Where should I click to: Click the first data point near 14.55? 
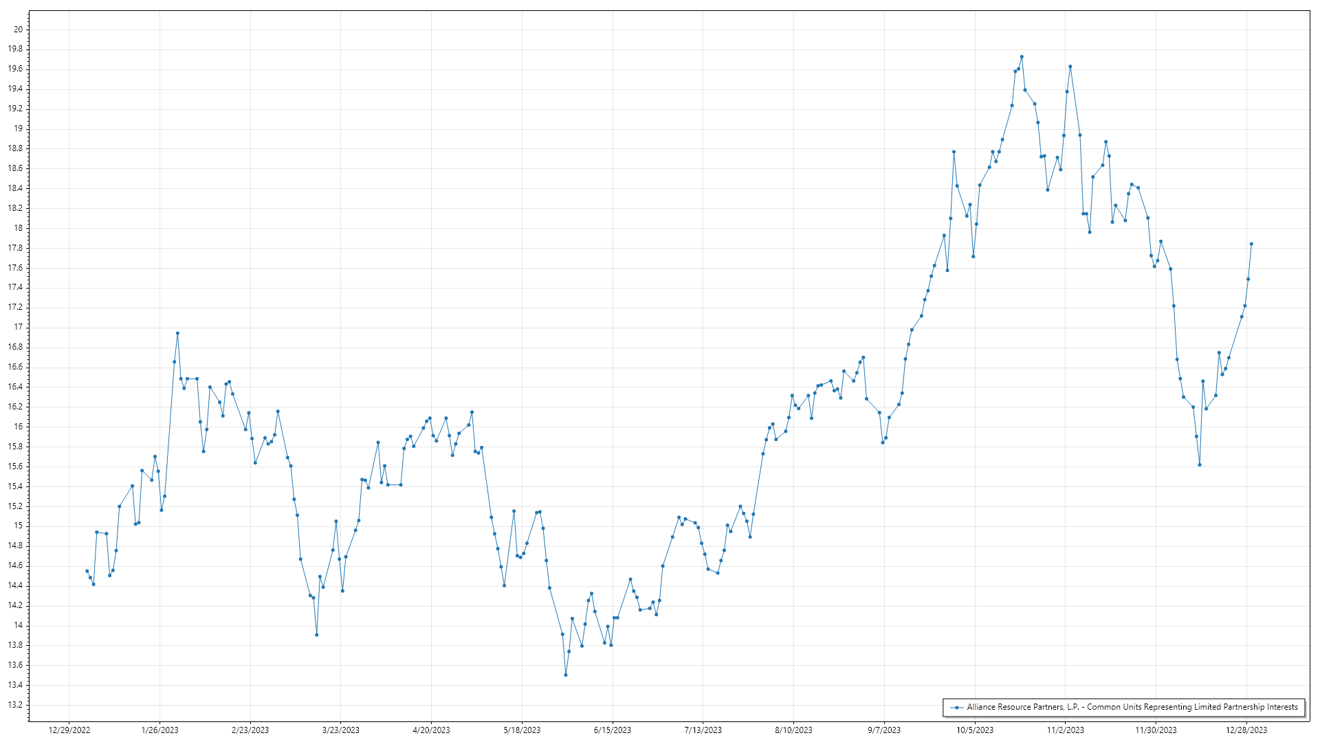pyautogui.click(x=87, y=571)
